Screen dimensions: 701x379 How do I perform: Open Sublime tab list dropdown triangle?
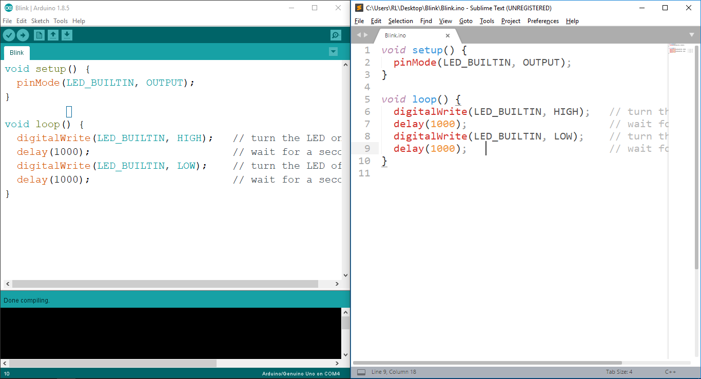pos(691,35)
